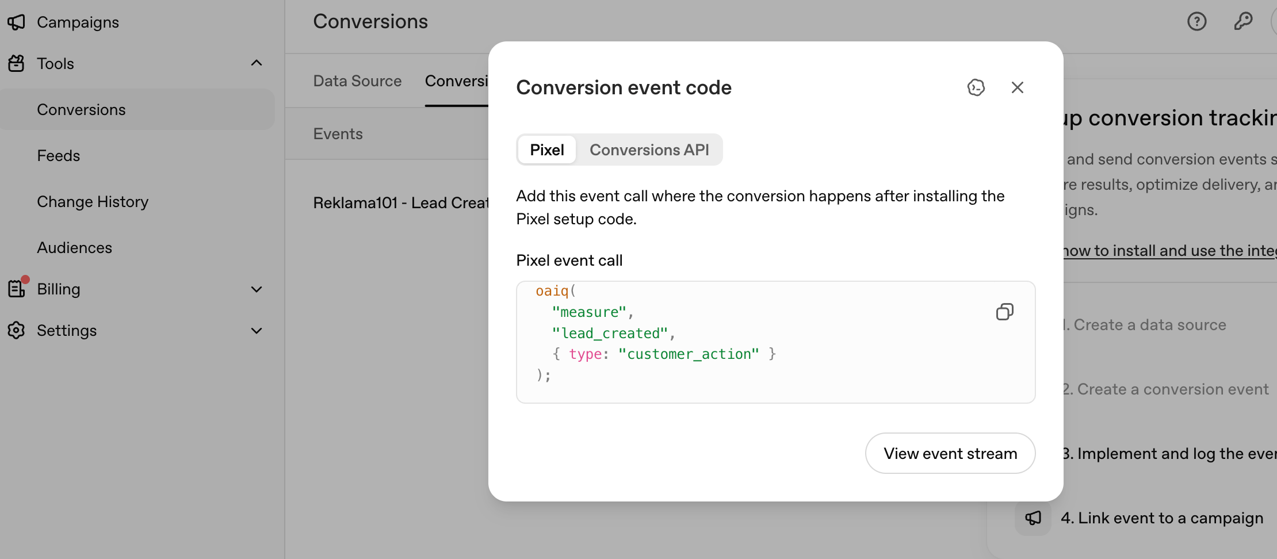The image size is (1277, 559).
Task: Close the Conversion event code dialog
Action: click(1017, 87)
